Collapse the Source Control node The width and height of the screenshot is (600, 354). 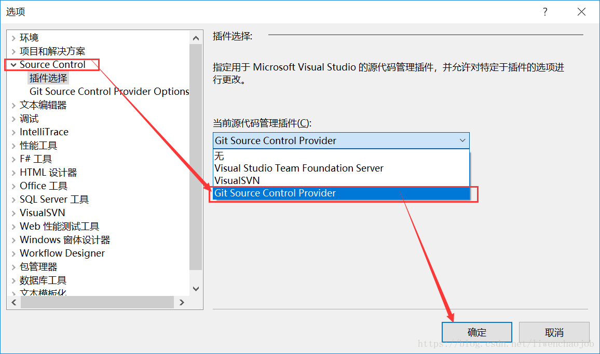pos(14,65)
